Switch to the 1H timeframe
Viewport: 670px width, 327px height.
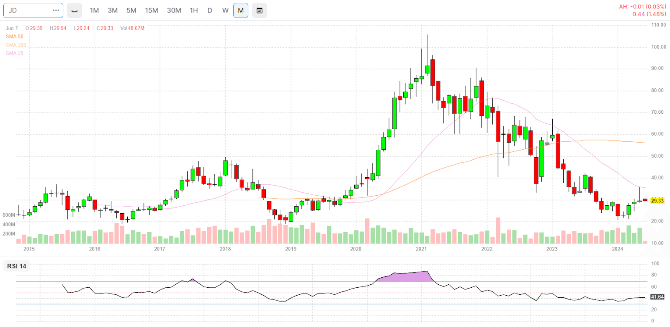194,10
